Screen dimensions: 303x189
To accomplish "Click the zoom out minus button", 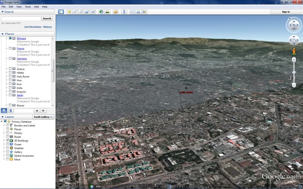I will click(x=294, y=85).
